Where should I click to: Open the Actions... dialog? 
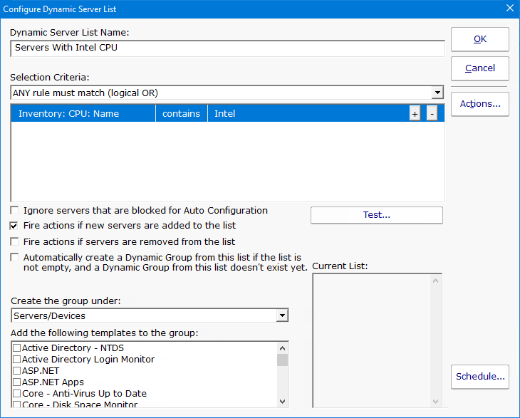(x=479, y=104)
